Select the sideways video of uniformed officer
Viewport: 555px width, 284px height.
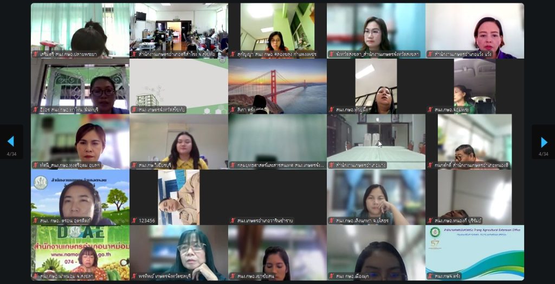pyautogui.click(x=178, y=195)
